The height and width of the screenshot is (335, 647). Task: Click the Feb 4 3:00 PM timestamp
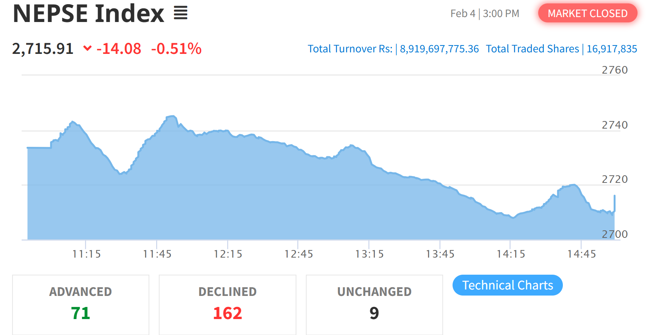coord(484,14)
